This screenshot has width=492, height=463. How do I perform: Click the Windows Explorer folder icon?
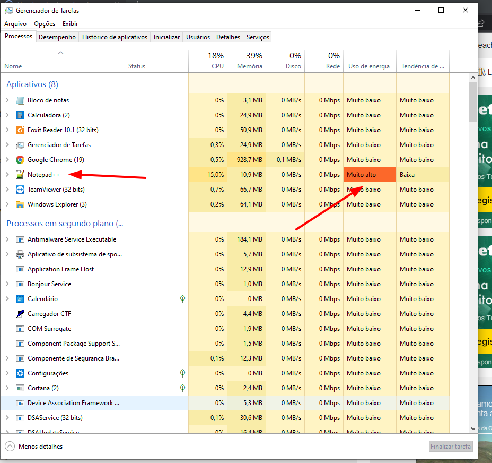20,204
